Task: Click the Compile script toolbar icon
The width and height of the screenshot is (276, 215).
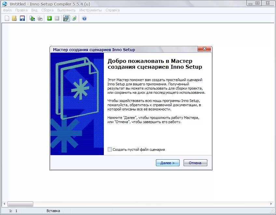Action: point(32,18)
